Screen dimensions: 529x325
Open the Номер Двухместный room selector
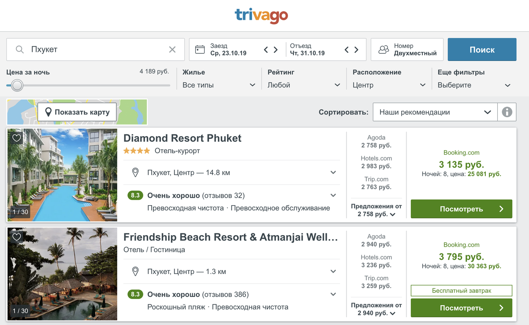click(x=407, y=49)
